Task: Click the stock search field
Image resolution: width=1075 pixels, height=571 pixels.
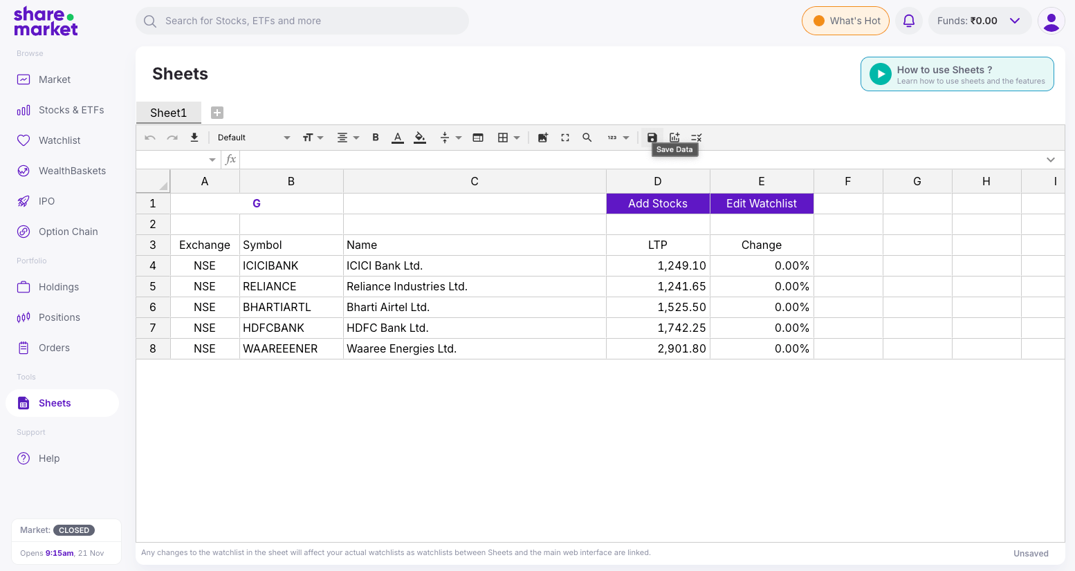Action: point(302,21)
